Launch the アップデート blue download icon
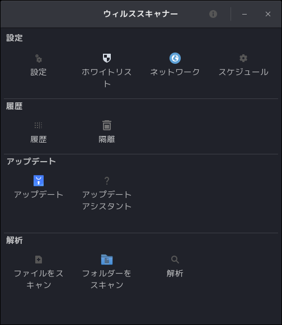 click(39, 181)
